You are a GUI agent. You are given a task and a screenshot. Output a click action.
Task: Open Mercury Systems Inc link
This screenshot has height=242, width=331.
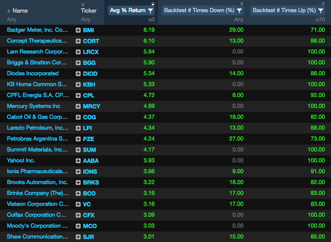(34, 106)
